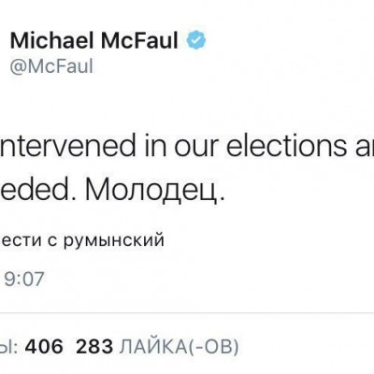Screen dimensions: 374x374
Task: Click the word ntervened in the tweet
Action: [68, 147]
